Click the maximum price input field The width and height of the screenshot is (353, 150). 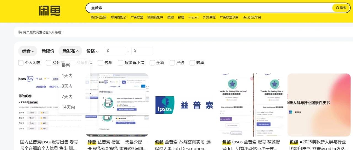pyautogui.click(x=142, y=51)
